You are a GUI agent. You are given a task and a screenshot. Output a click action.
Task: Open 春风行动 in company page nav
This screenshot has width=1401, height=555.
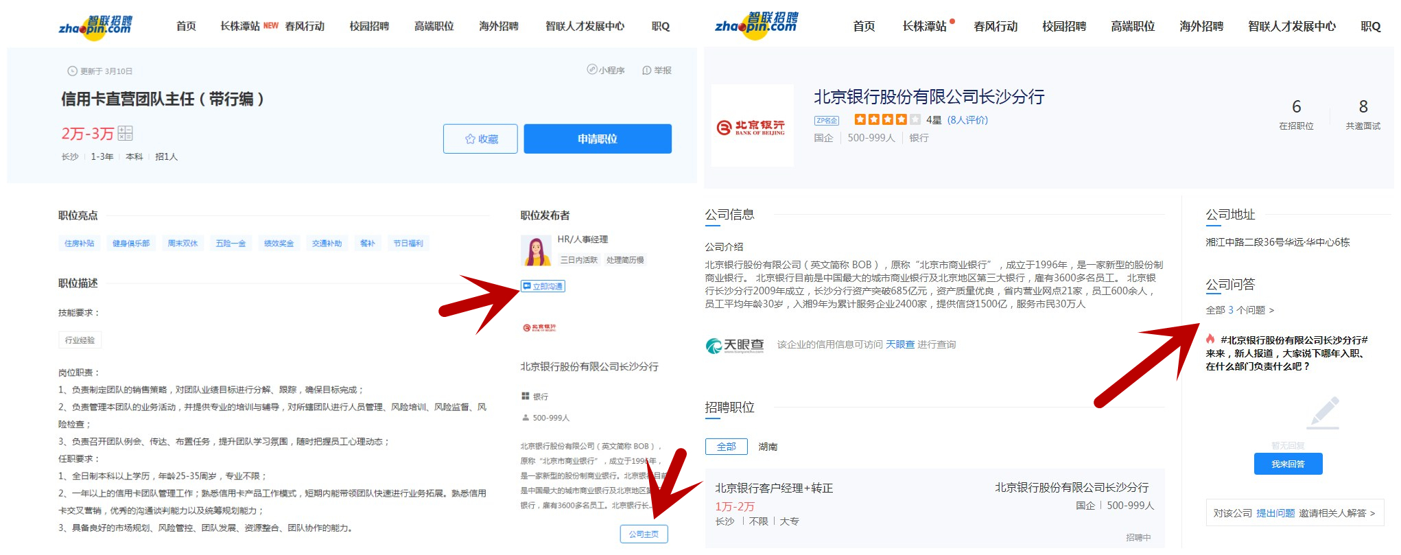point(996,26)
